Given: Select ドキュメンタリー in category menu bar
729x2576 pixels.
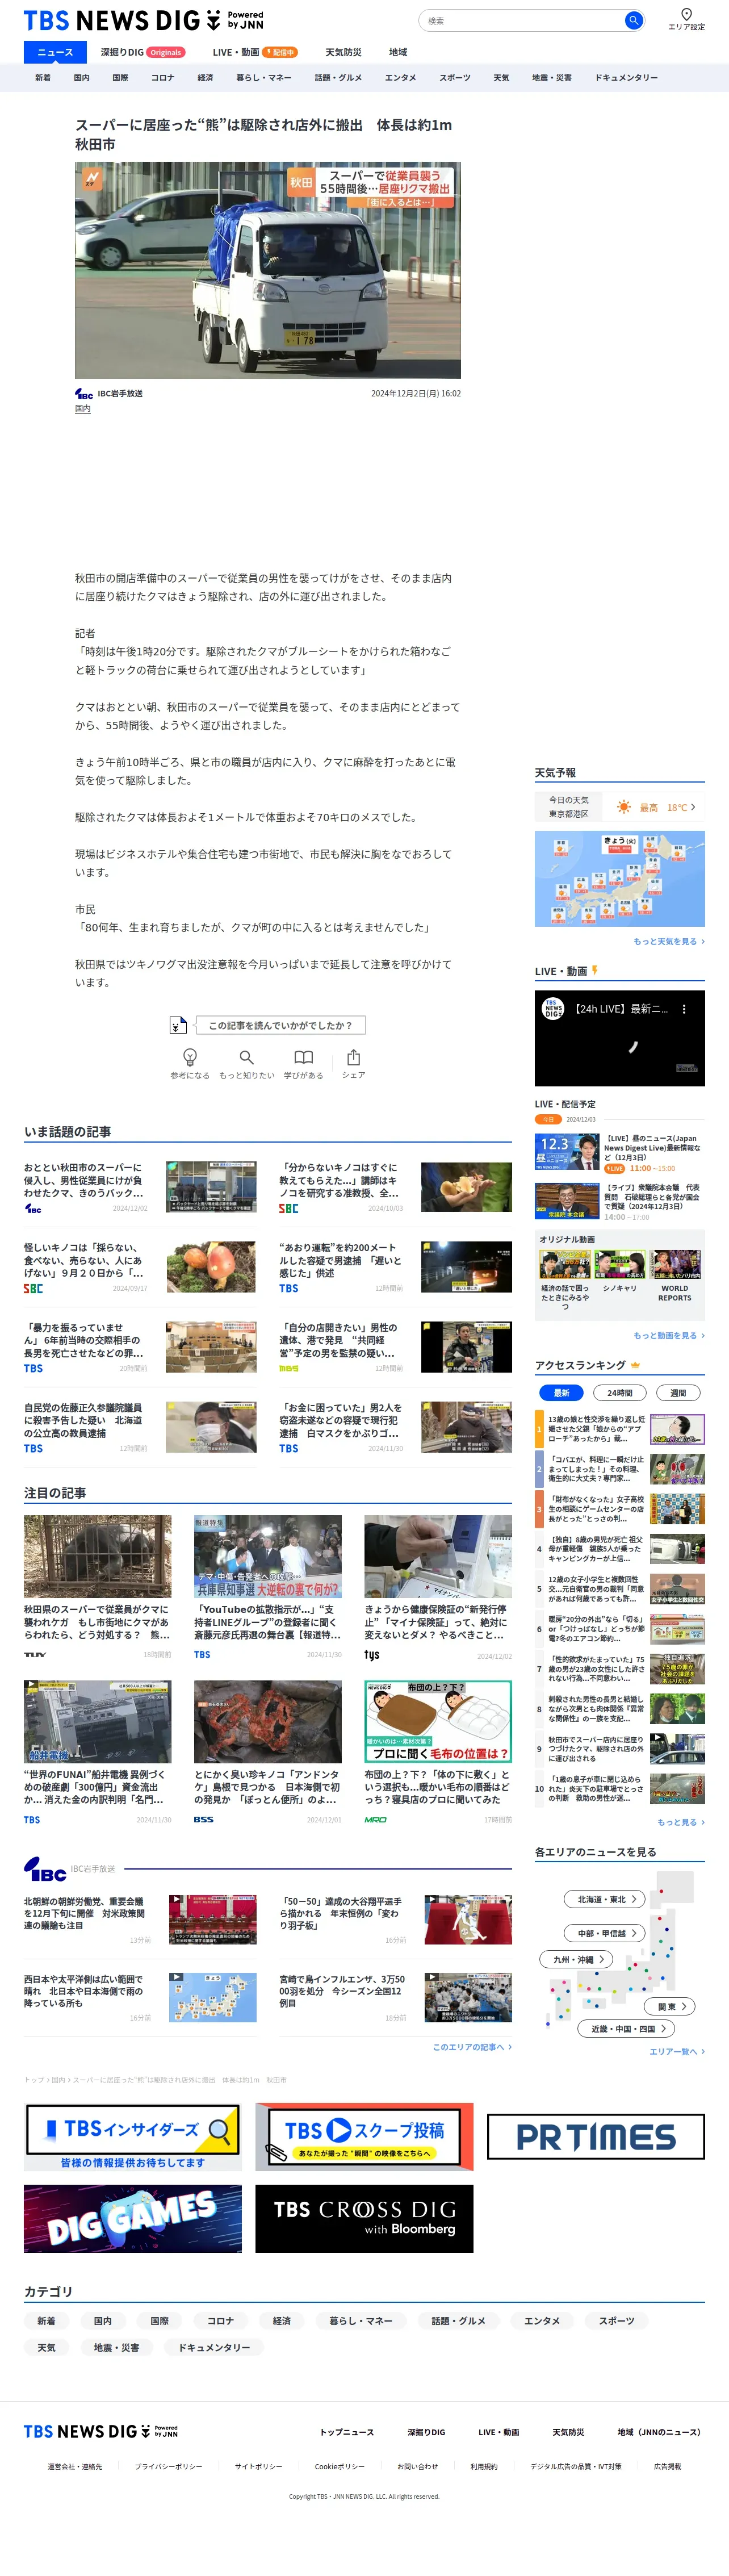Looking at the screenshot, I should pyautogui.click(x=626, y=77).
